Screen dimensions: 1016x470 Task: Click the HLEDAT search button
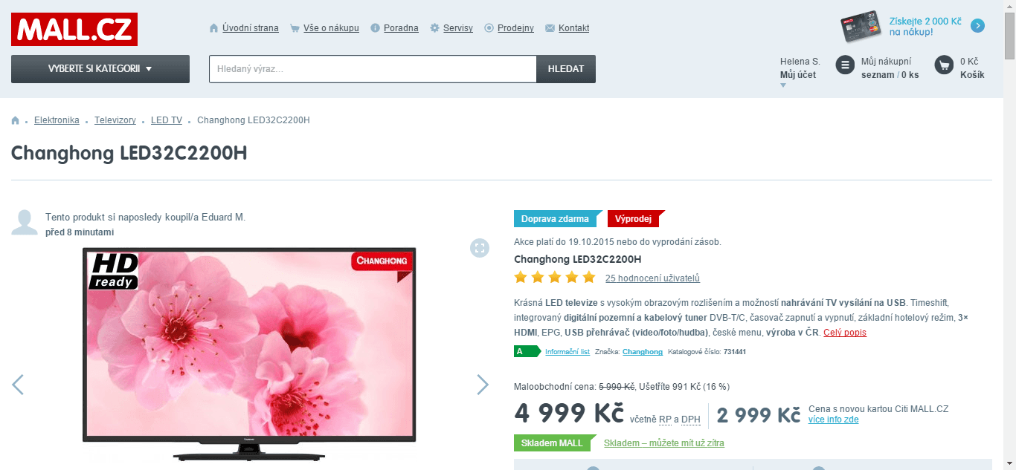566,69
